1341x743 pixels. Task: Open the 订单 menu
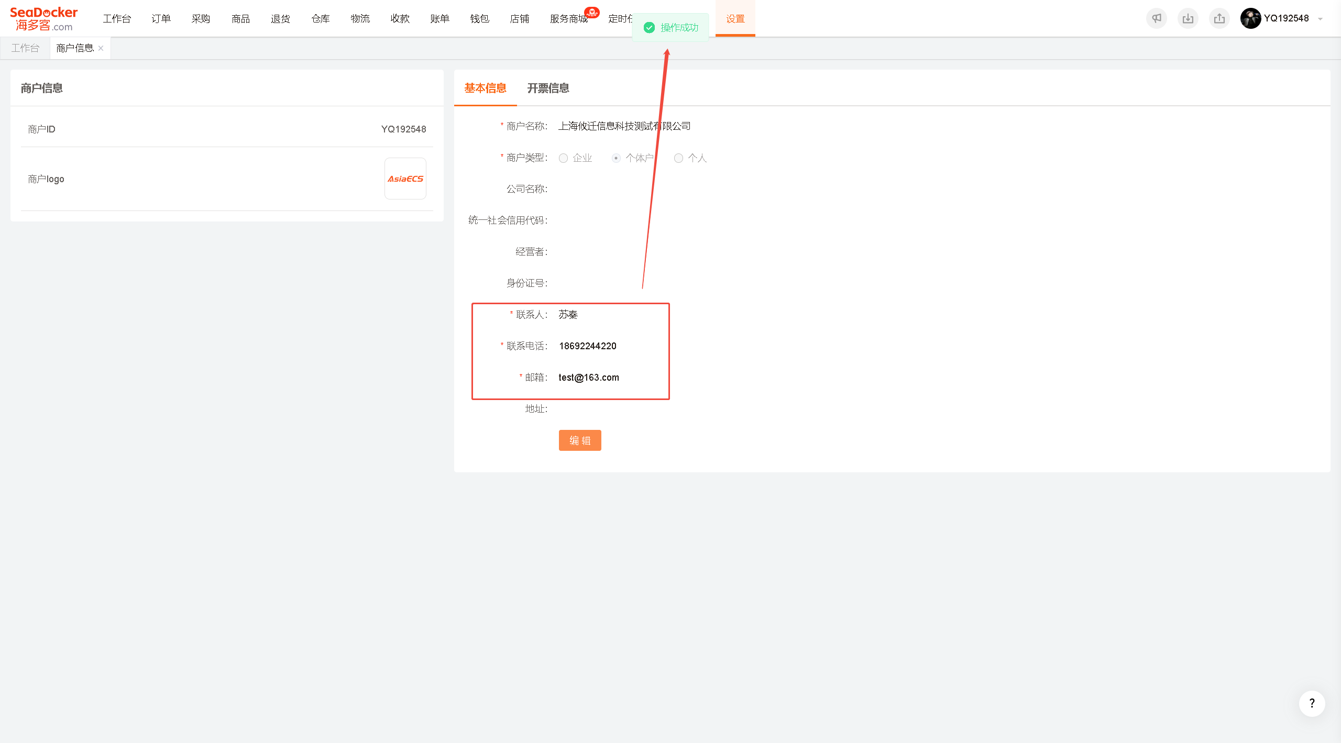161,19
